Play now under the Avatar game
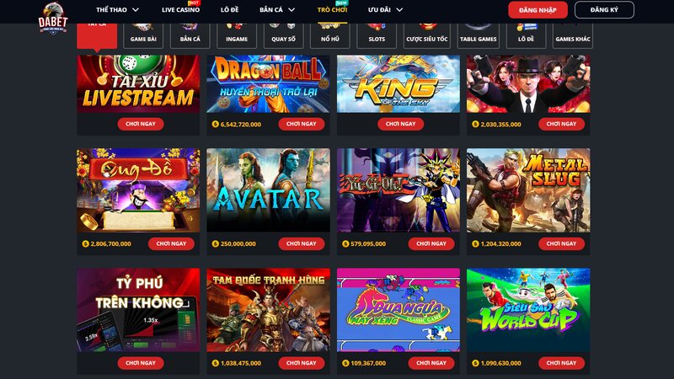The width and height of the screenshot is (674, 379). [302, 243]
